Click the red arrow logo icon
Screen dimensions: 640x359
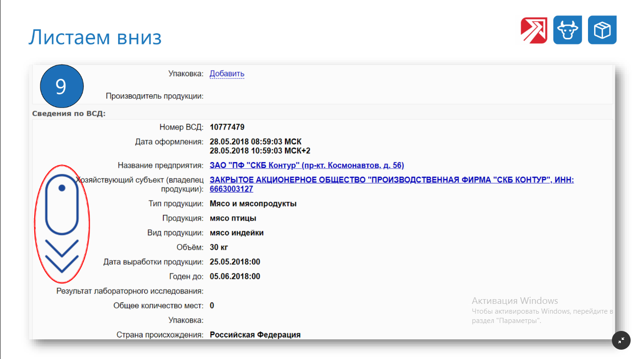pos(534,30)
